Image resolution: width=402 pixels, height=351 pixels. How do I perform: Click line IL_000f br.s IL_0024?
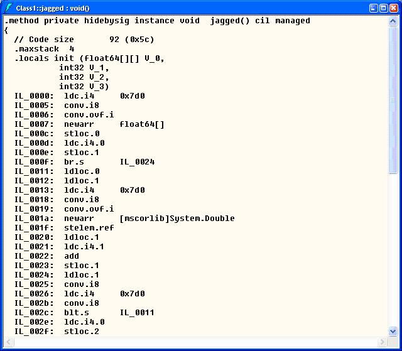click(x=85, y=162)
